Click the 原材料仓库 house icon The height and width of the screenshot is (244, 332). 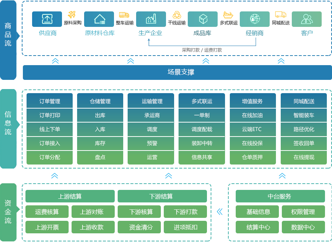[x=99, y=19]
